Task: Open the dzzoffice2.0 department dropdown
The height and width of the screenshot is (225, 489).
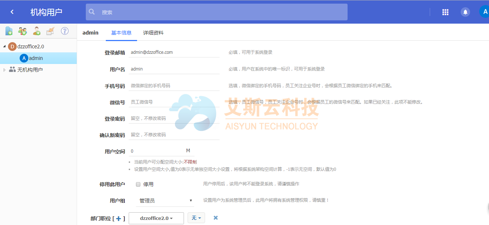Action: click(x=156, y=218)
